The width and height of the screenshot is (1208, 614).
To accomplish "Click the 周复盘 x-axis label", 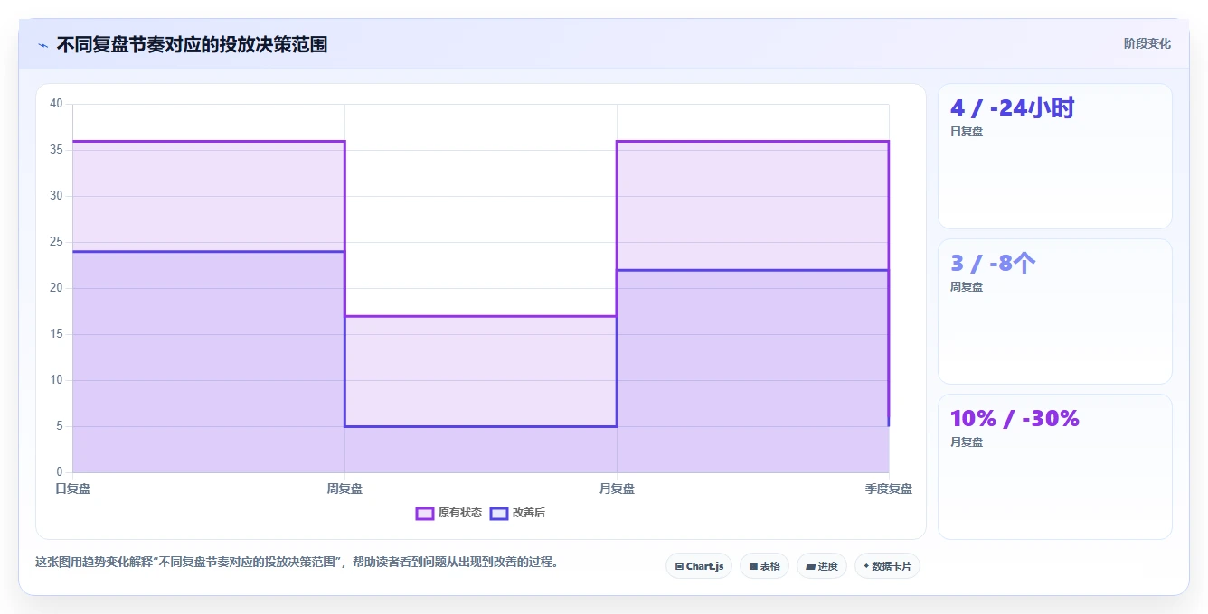I will pyautogui.click(x=344, y=488).
